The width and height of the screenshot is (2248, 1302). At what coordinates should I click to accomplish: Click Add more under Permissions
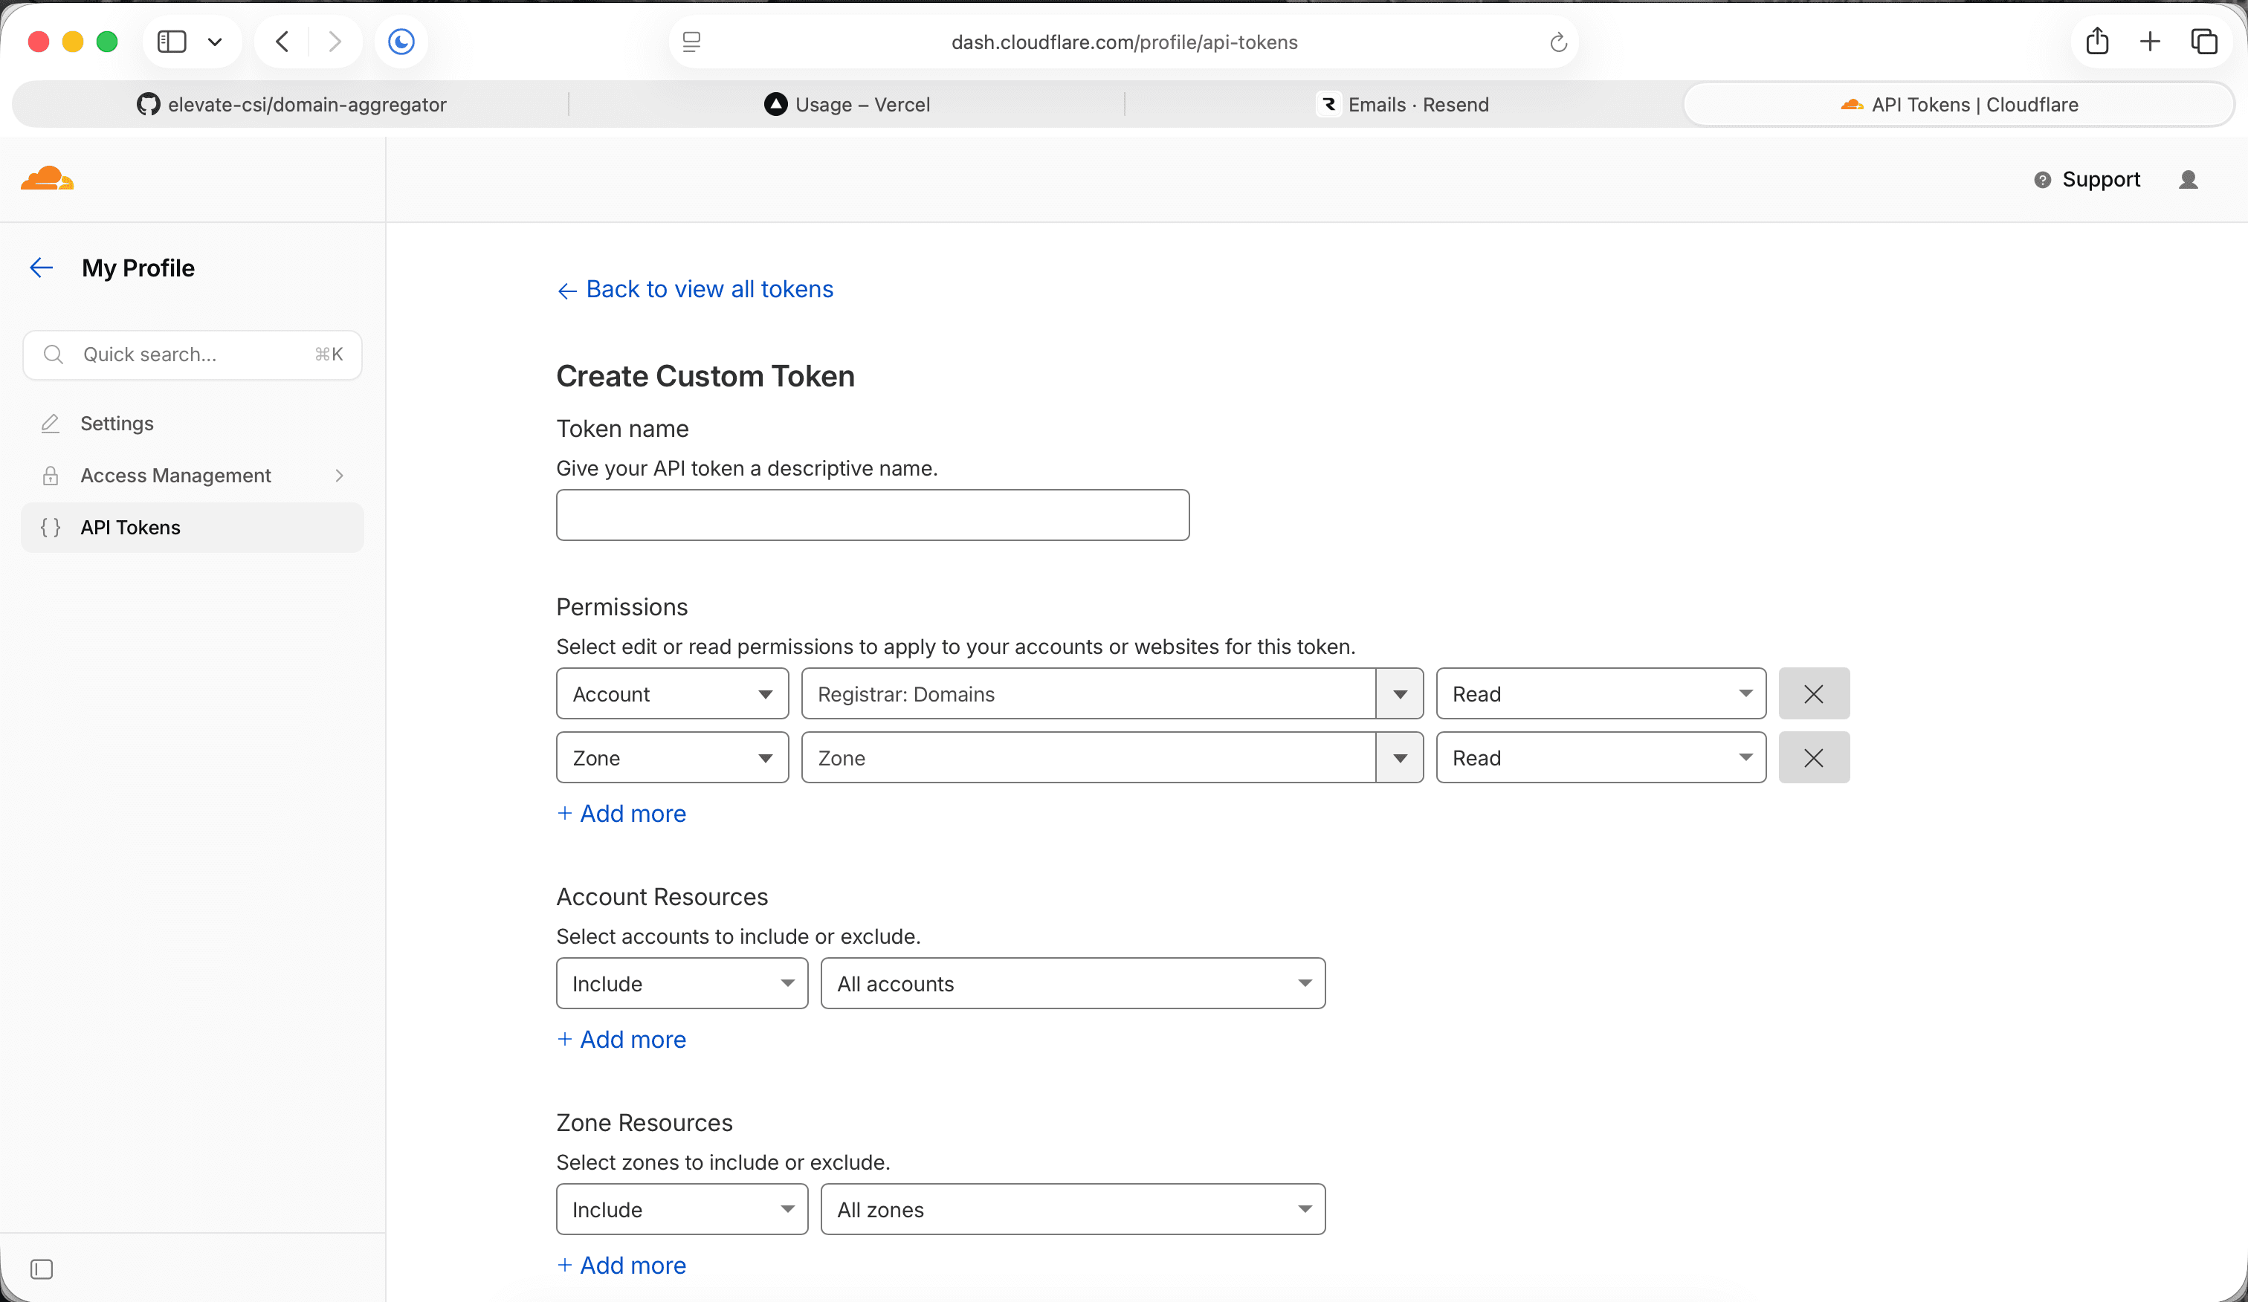pos(621,813)
